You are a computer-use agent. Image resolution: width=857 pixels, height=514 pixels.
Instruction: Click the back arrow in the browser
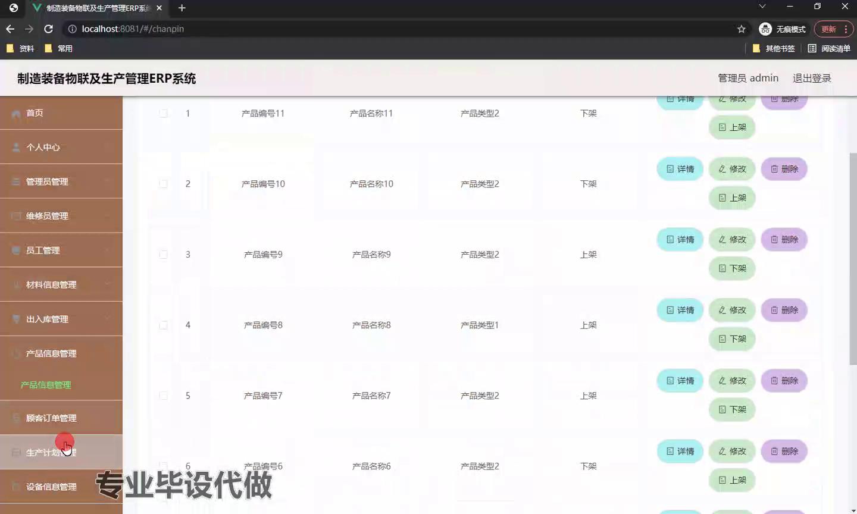10,29
